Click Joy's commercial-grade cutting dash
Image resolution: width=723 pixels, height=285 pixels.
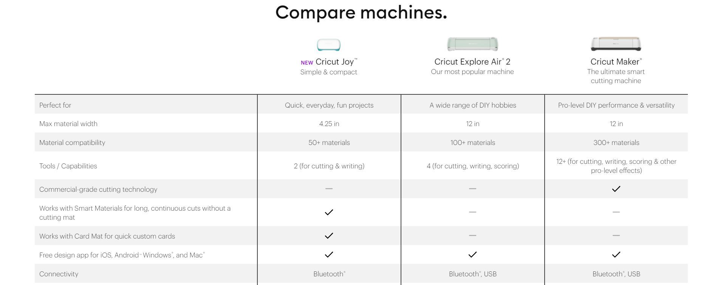(329, 188)
